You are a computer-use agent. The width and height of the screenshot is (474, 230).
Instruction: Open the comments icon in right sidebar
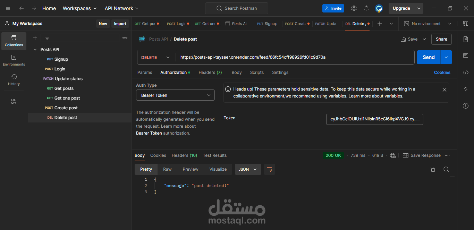(466, 56)
